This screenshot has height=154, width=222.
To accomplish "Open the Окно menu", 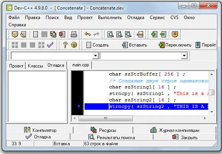I will (189, 18).
